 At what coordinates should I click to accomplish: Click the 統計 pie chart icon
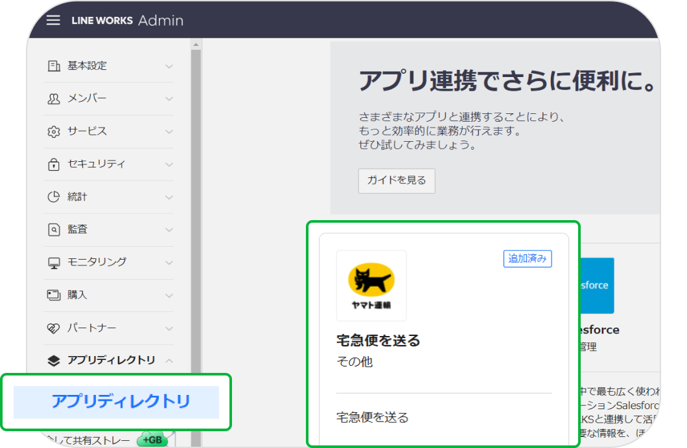pyautogui.click(x=54, y=197)
